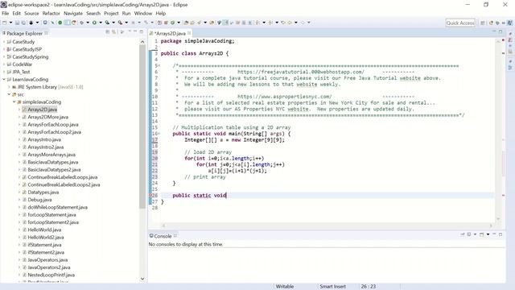Click the Writable status entry

pyautogui.click(x=285, y=287)
